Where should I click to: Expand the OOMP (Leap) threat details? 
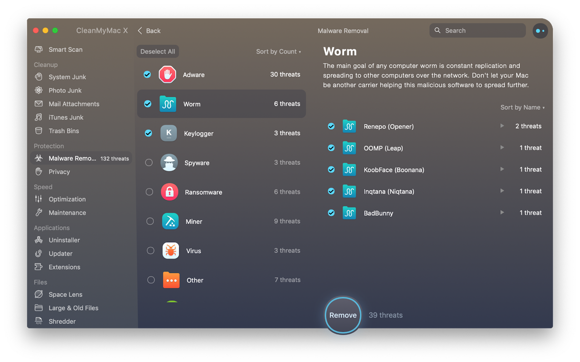(502, 148)
